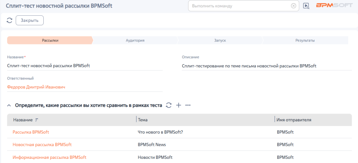Image resolution: width=358 pixels, height=163 pixels.
Task: Click sender BPMSoft in Новостная рассылка row
Action: 285,145
